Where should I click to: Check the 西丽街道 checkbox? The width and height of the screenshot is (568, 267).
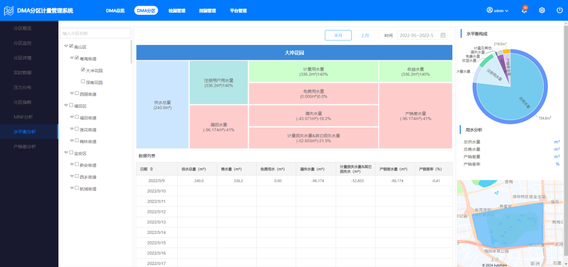click(x=77, y=93)
